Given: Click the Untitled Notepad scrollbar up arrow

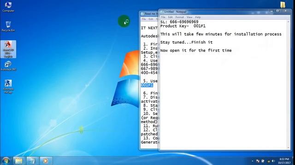Looking at the screenshot, I should [288, 22].
